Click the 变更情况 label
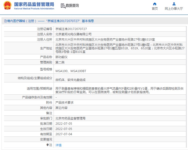Viewport: 188px width, 150px height. tap(46, 139)
